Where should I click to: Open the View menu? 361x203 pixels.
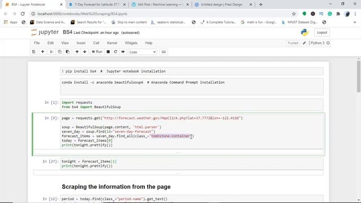pos(65,43)
